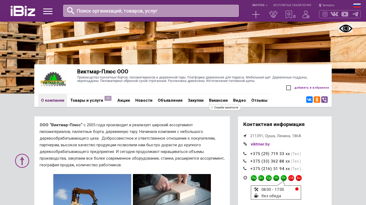Open iBiz YouTube channel

click(x=345, y=14)
